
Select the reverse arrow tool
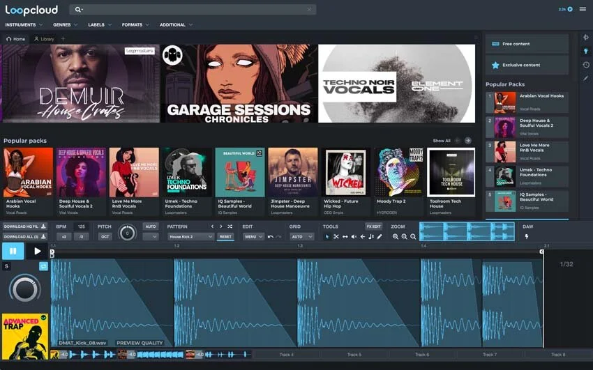(363, 237)
